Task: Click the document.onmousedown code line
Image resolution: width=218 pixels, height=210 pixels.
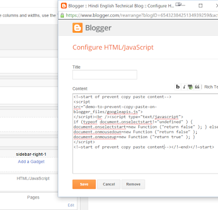Action: 135,132
